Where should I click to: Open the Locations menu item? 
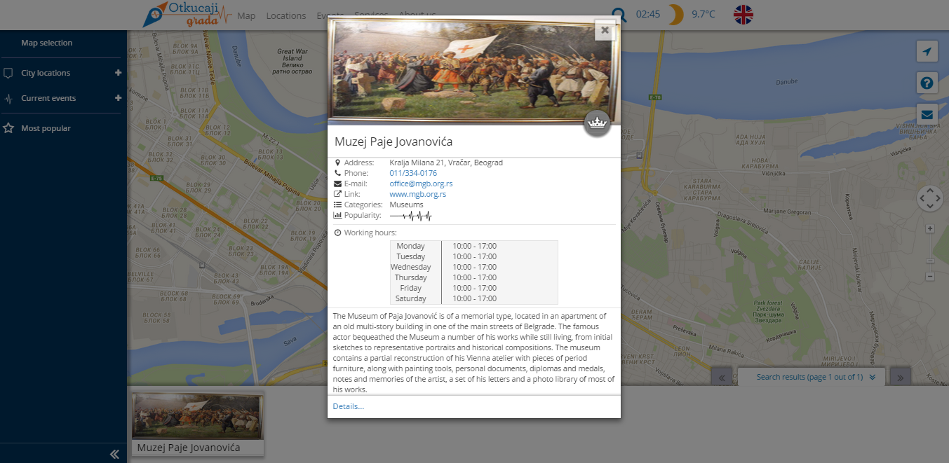coord(286,15)
